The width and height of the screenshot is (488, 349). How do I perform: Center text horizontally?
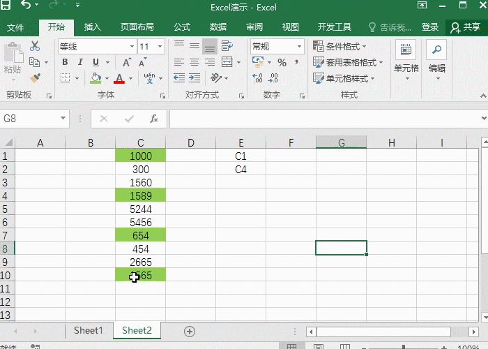point(195,62)
